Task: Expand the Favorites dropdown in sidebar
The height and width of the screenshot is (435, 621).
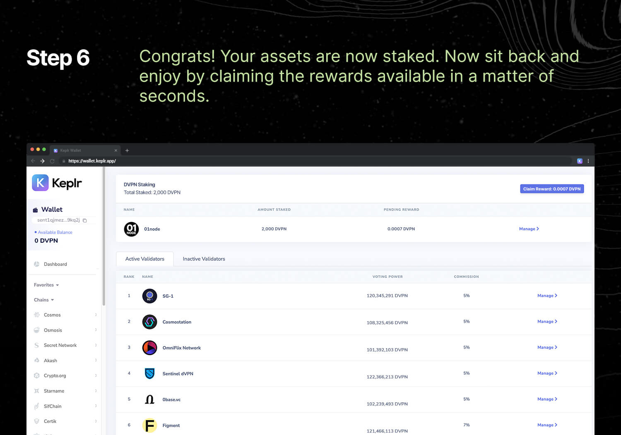Action: coord(46,285)
